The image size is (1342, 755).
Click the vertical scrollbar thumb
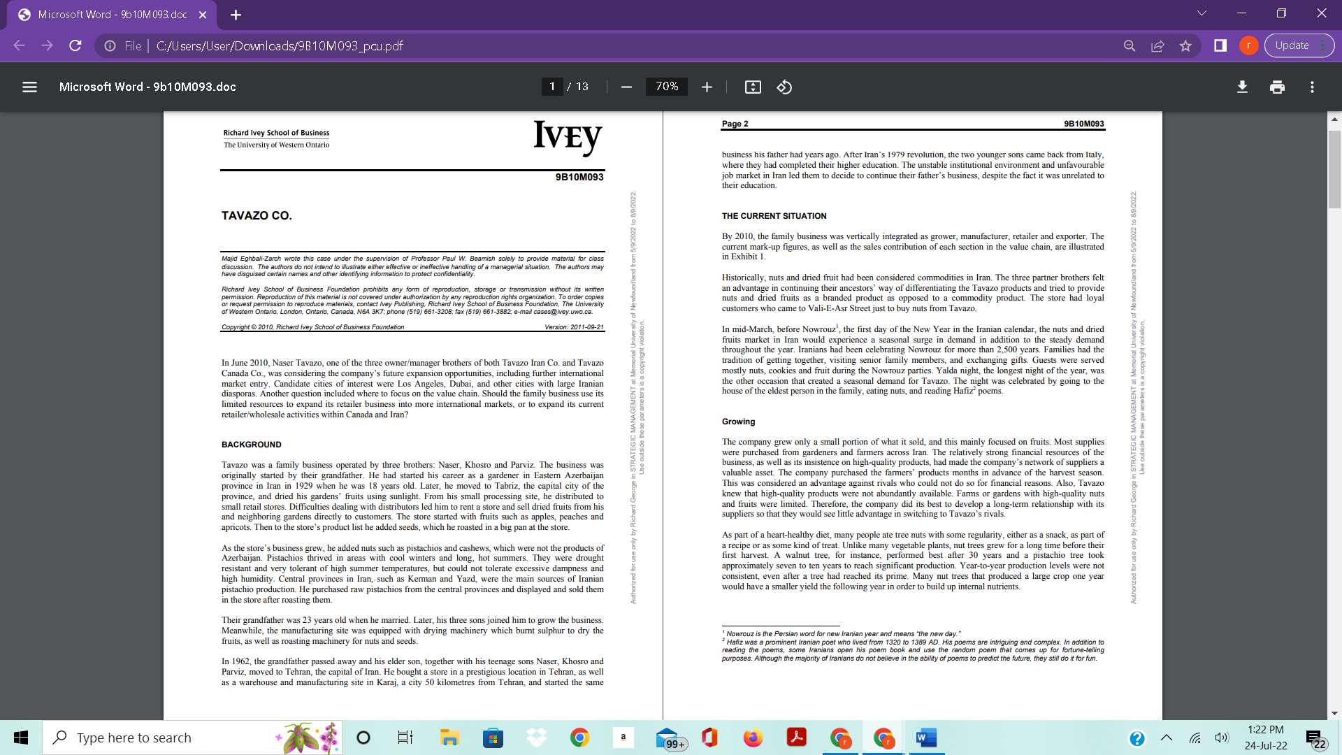pyautogui.click(x=1334, y=168)
